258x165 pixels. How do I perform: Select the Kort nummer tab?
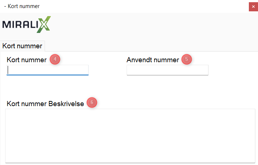tap(22, 46)
